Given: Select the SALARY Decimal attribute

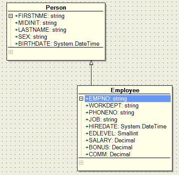Looking at the screenshot, I should pyautogui.click(x=110, y=140).
